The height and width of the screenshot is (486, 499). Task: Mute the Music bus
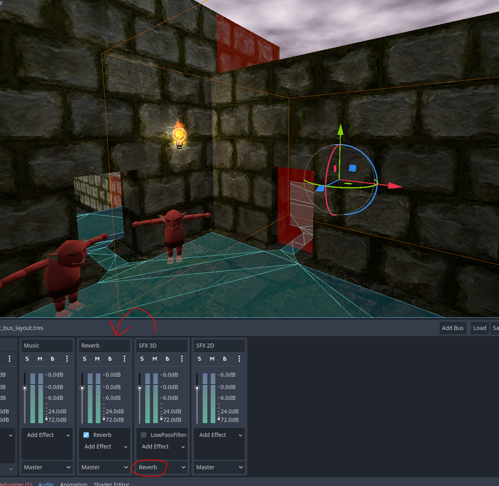point(40,359)
